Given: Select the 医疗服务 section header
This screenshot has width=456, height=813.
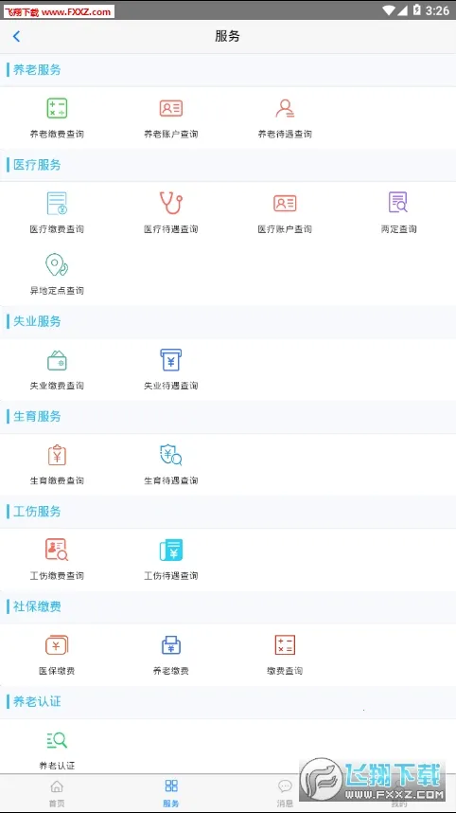Looking at the screenshot, I should [37, 165].
